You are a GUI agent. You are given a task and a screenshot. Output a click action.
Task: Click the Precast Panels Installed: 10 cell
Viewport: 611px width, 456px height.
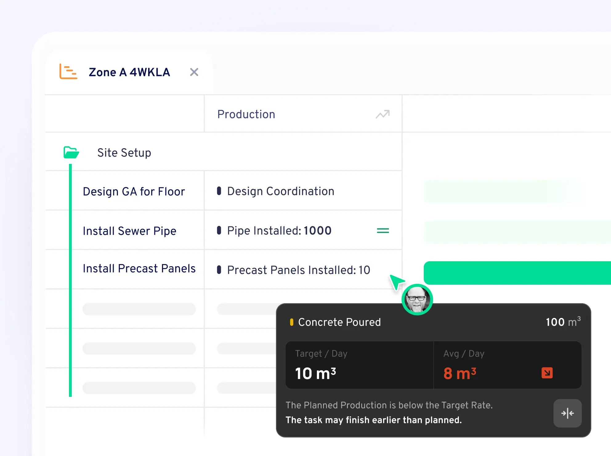point(303,270)
